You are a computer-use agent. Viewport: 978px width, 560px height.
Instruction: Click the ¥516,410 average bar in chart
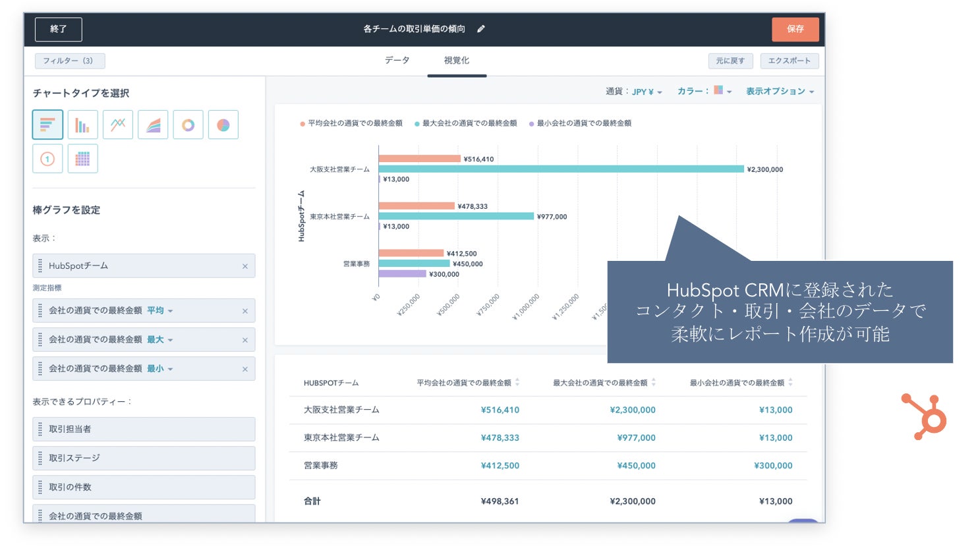pyautogui.click(x=420, y=159)
